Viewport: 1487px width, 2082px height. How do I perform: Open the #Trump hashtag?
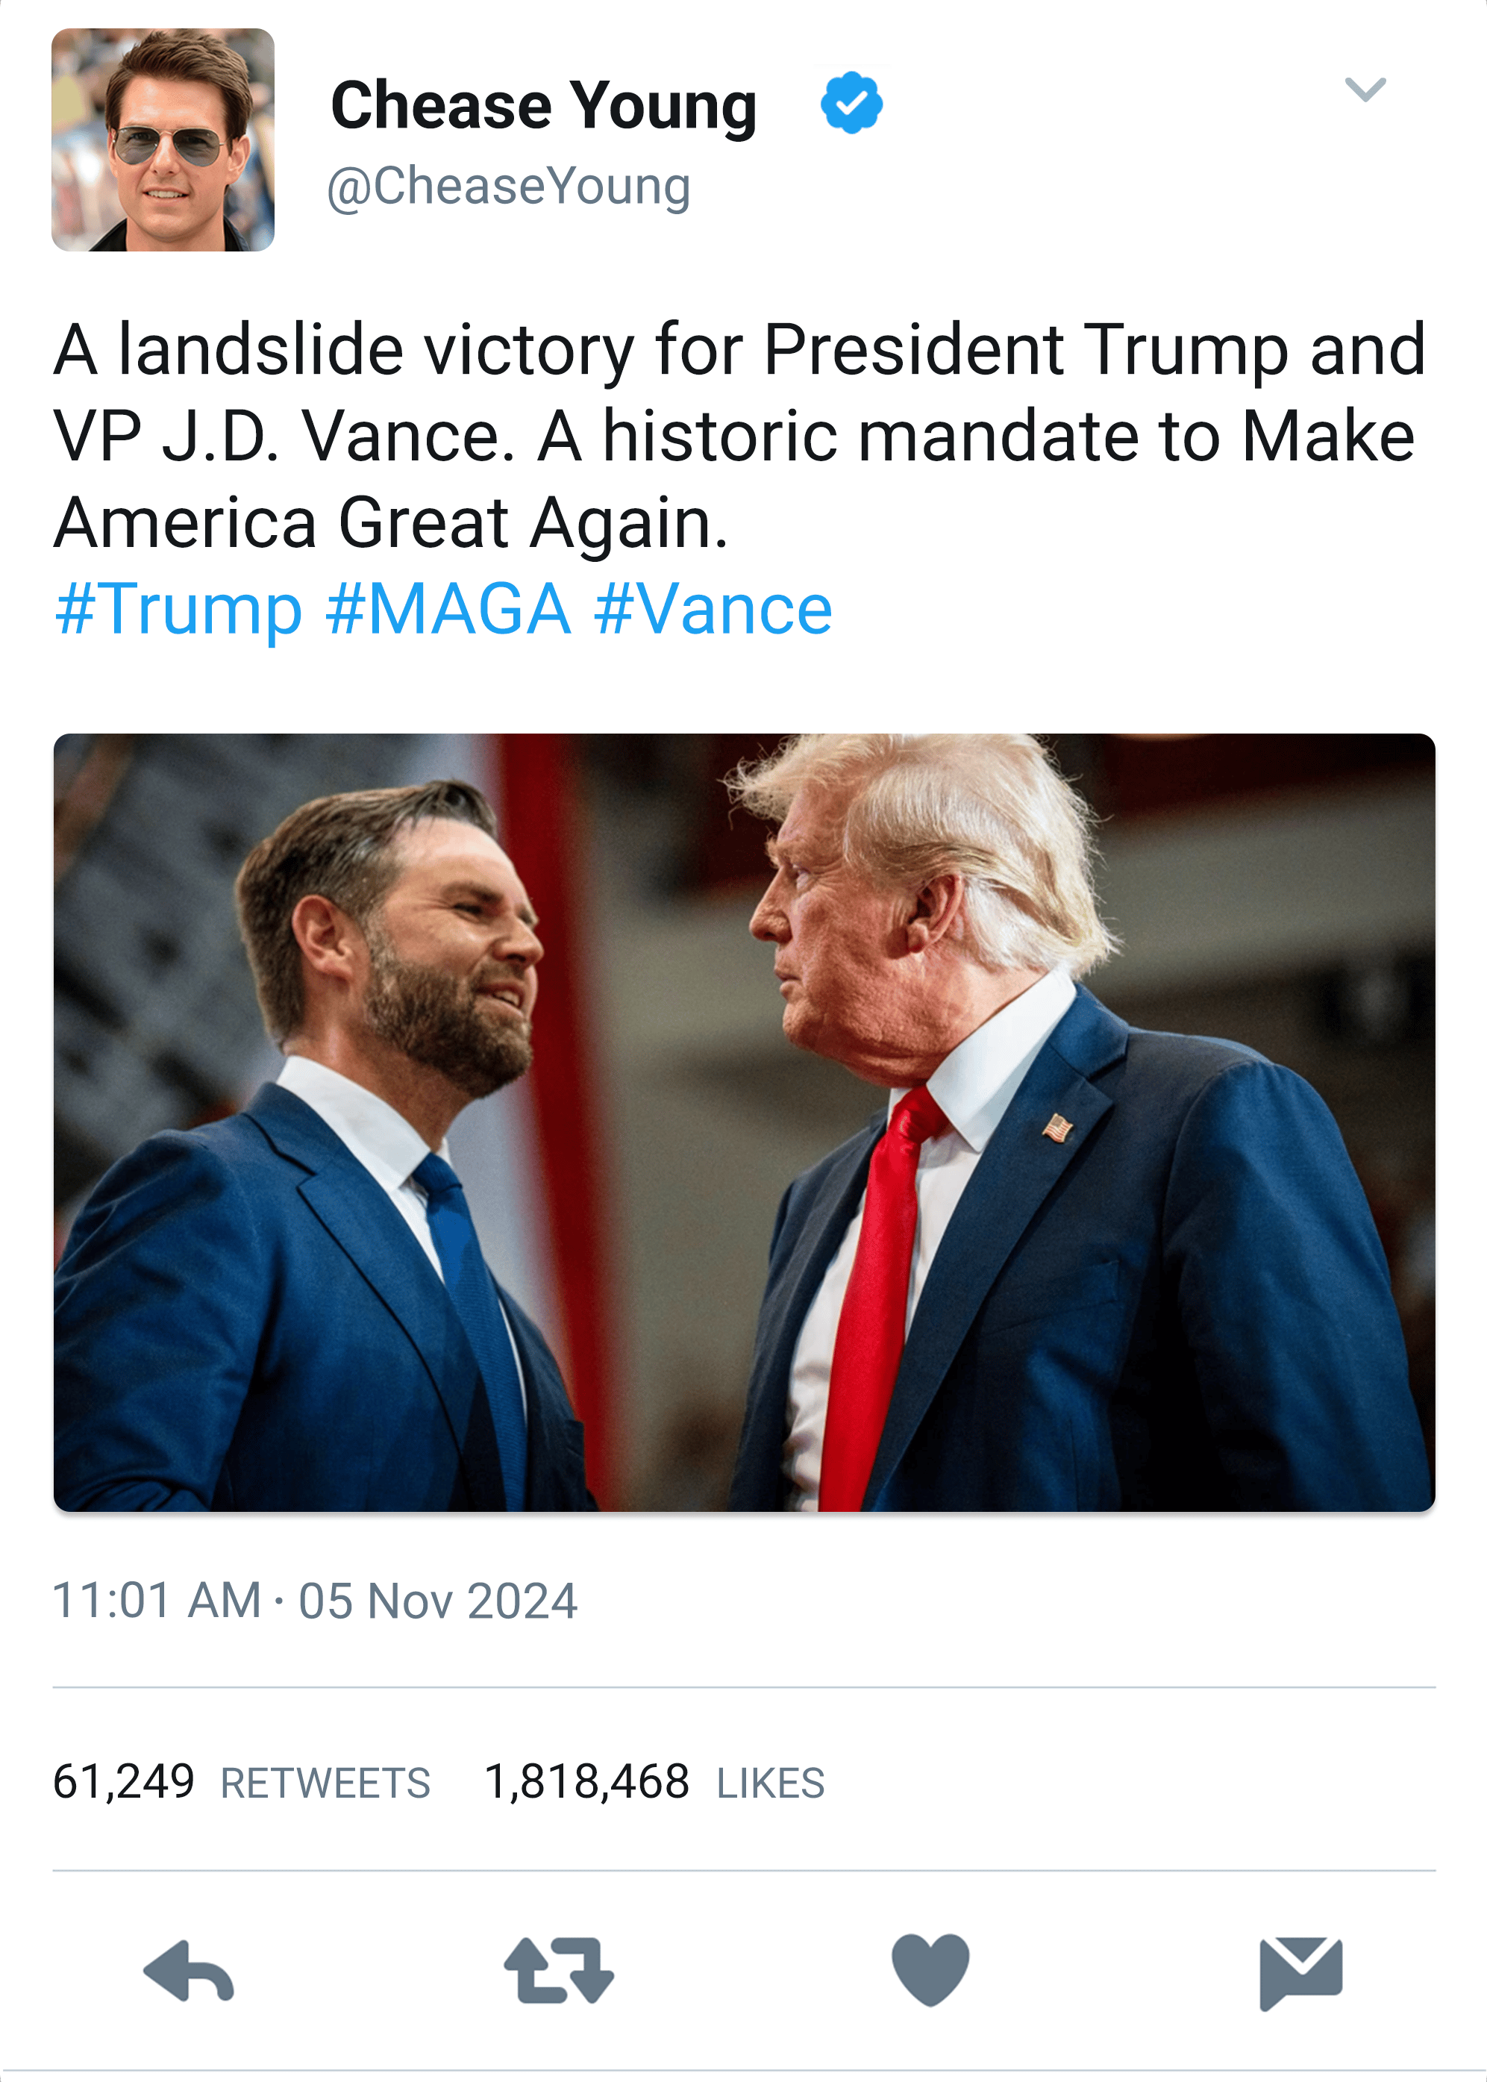[x=178, y=609]
